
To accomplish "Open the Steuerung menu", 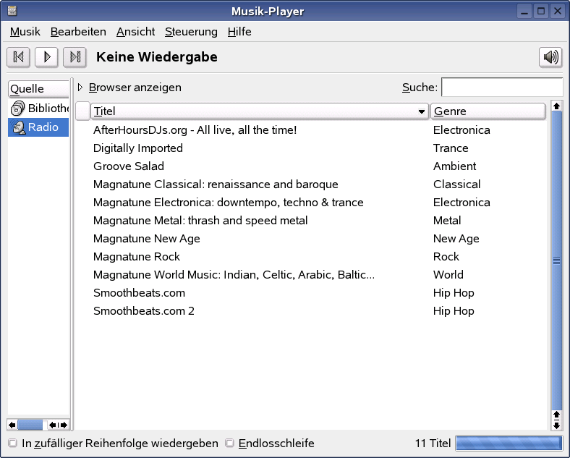I will pos(191,32).
